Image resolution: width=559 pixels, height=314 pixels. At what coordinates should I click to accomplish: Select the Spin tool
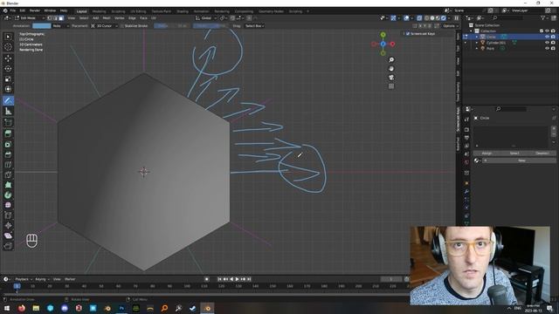pyautogui.click(x=8, y=195)
